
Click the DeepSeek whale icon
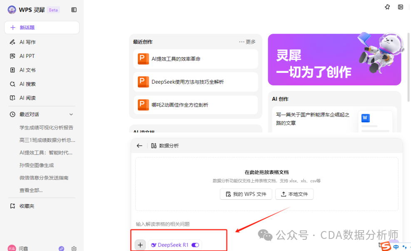[x=154, y=245]
